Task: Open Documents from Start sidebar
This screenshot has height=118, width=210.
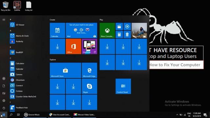Action: 4,86
